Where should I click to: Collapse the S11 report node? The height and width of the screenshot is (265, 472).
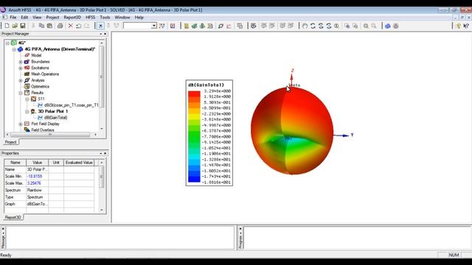(27, 99)
